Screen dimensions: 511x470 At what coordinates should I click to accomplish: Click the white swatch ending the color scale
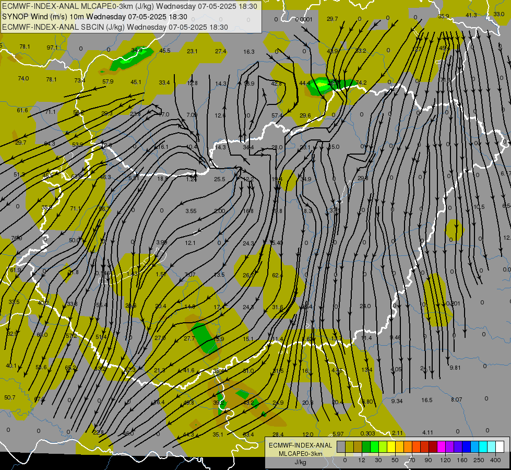coord(500,446)
